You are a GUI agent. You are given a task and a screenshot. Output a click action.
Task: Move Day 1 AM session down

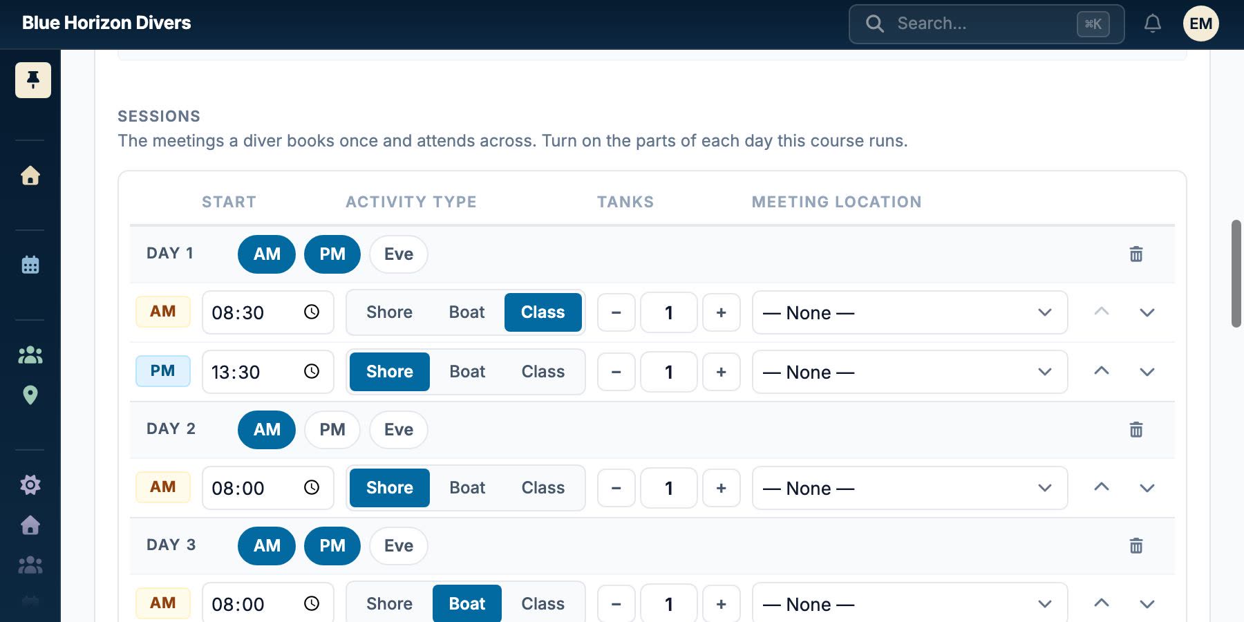tap(1147, 312)
